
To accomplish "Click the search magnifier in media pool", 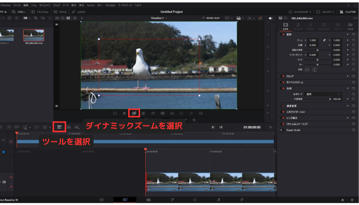I will click(x=35, y=18).
